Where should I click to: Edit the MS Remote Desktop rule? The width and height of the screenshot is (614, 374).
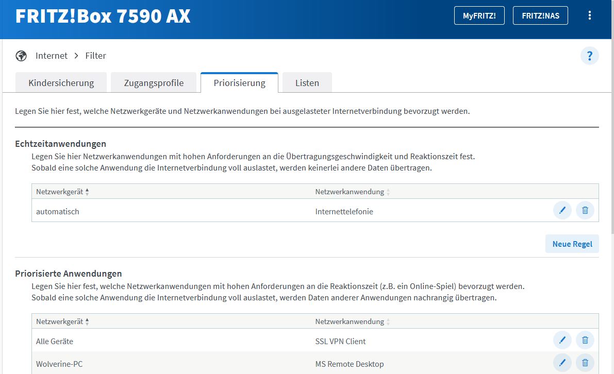tap(562, 363)
